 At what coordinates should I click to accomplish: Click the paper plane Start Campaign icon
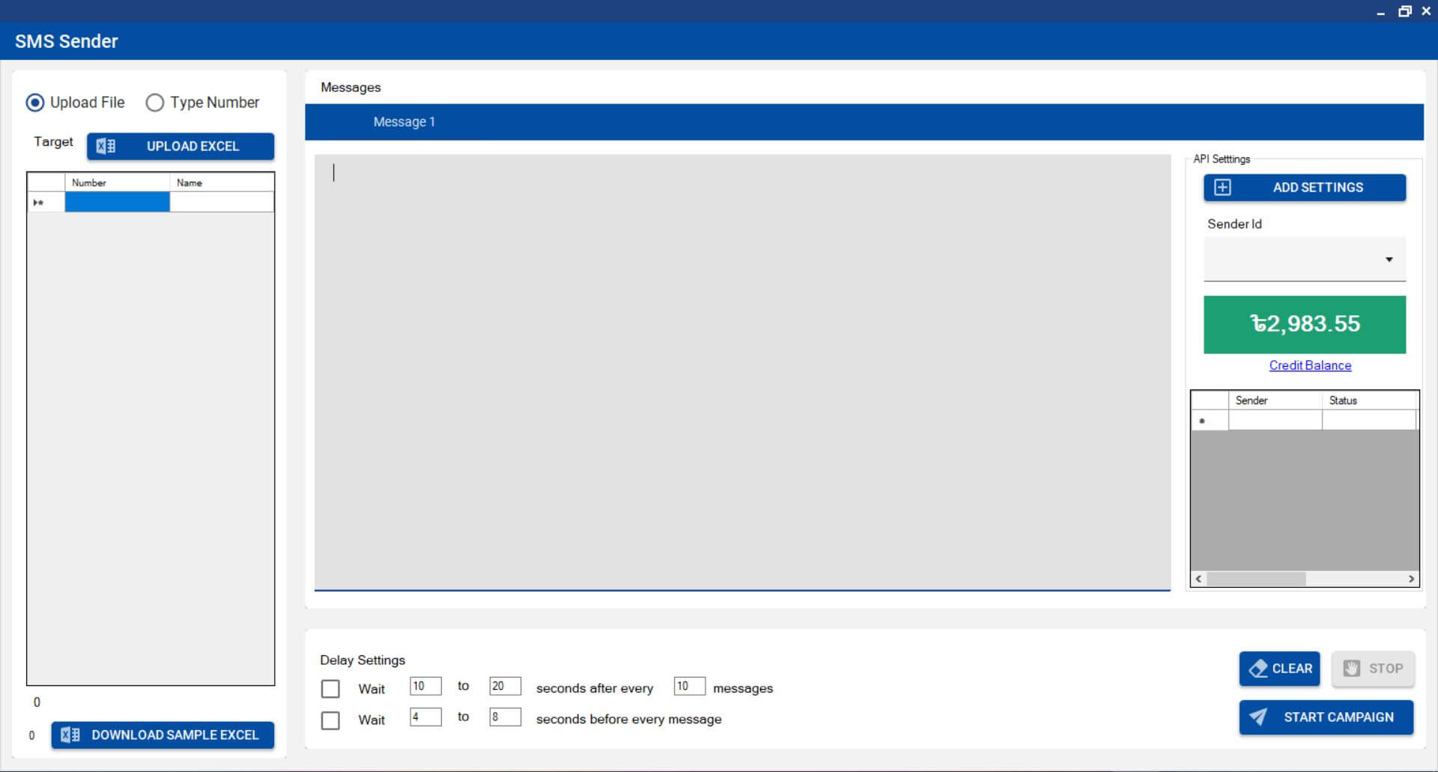point(1258,717)
